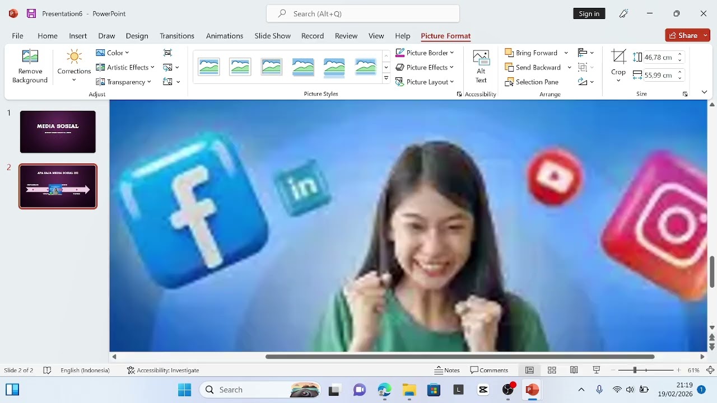
Task: Open File Explorer from taskbar
Action: click(x=409, y=390)
